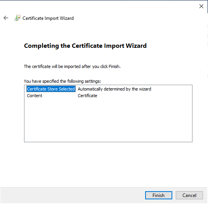208x204 pixels.
Task: Click the 'Completing the Certificate Import Wizard' heading
Action: [x=85, y=46]
